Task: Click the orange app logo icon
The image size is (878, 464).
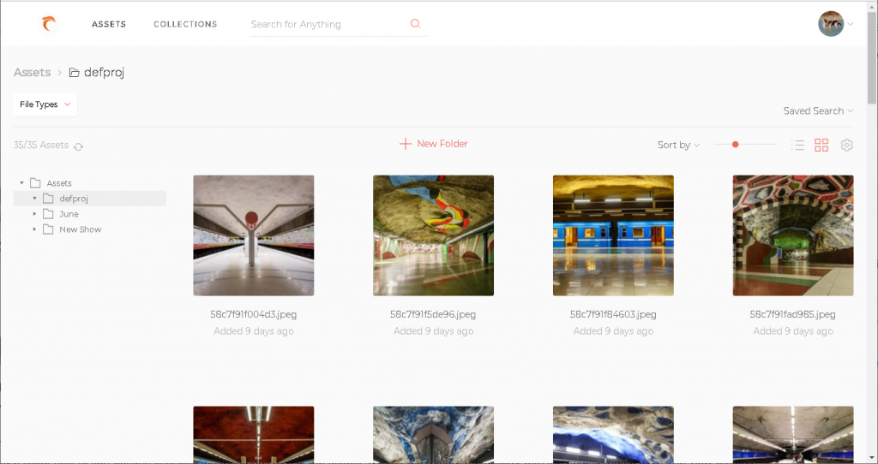Action: [49, 24]
